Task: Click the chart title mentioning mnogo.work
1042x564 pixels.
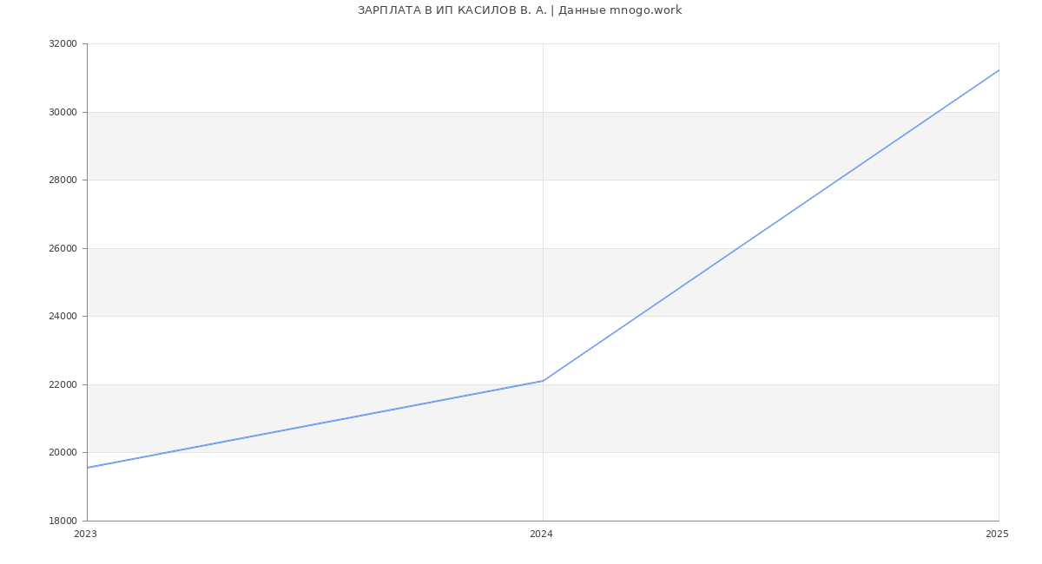Action: [x=519, y=10]
